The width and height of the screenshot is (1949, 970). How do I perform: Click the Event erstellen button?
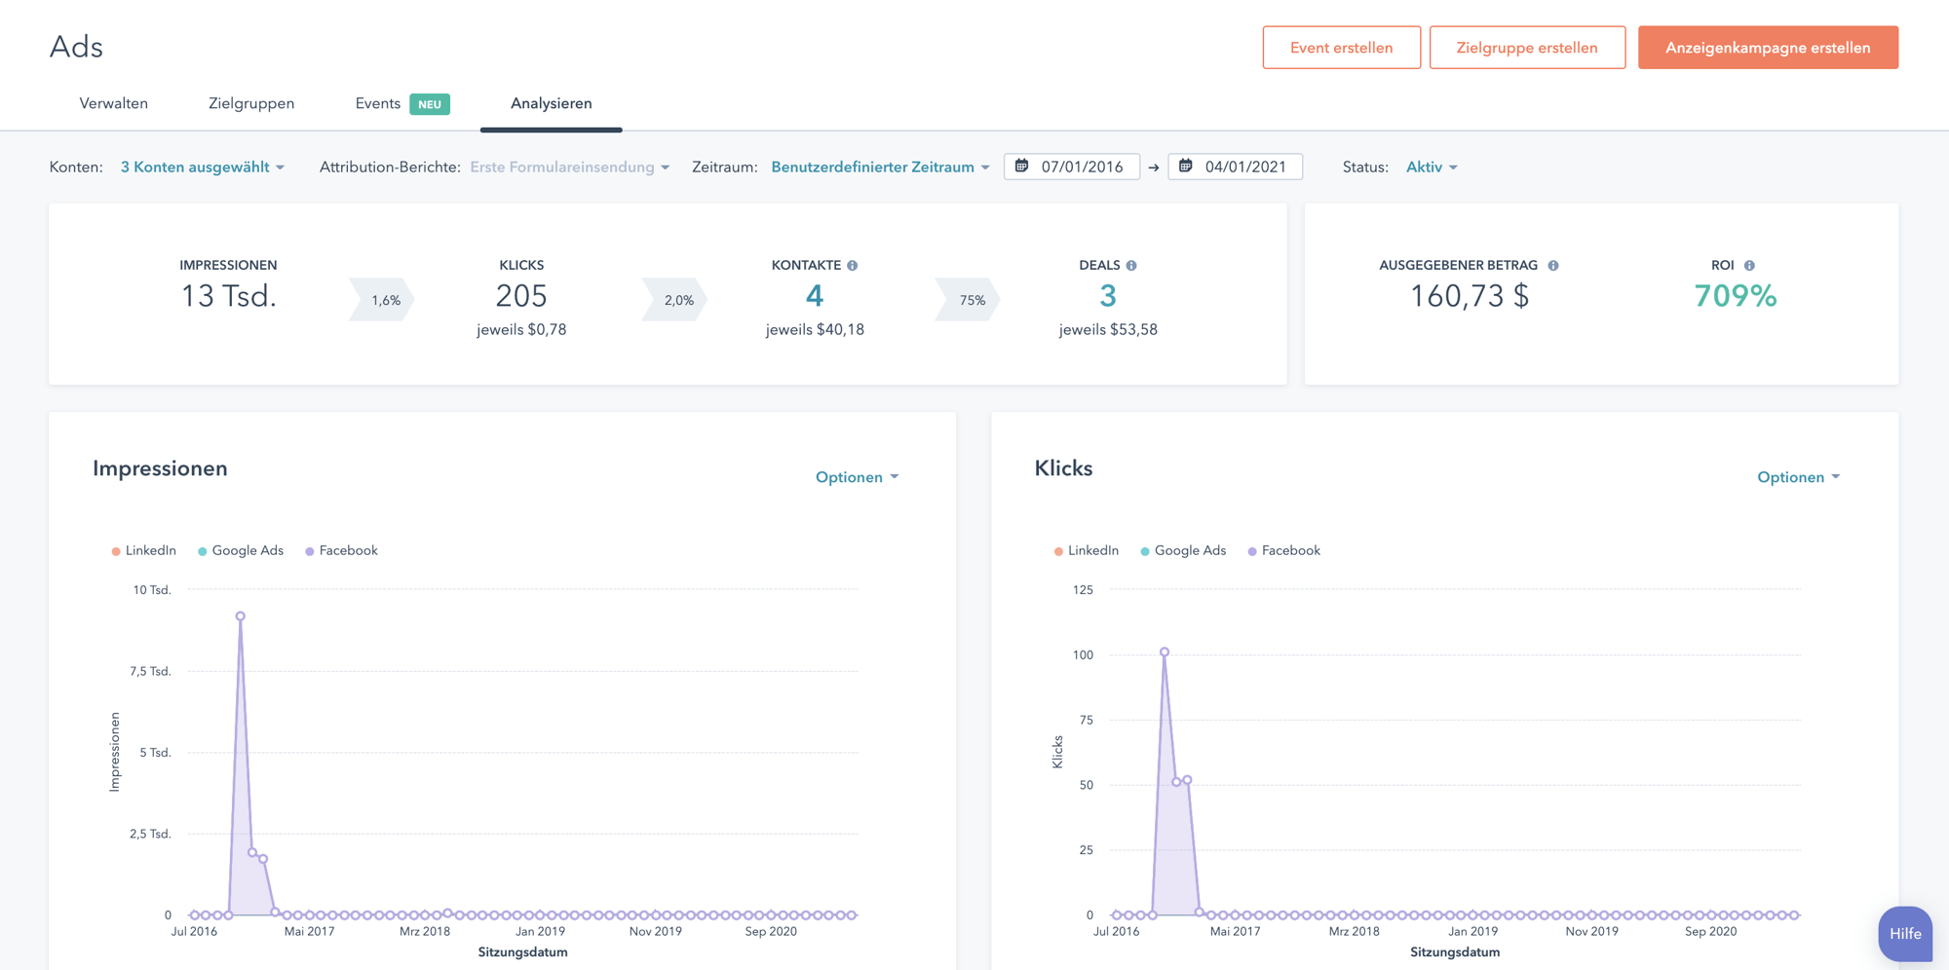pos(1341,48)
